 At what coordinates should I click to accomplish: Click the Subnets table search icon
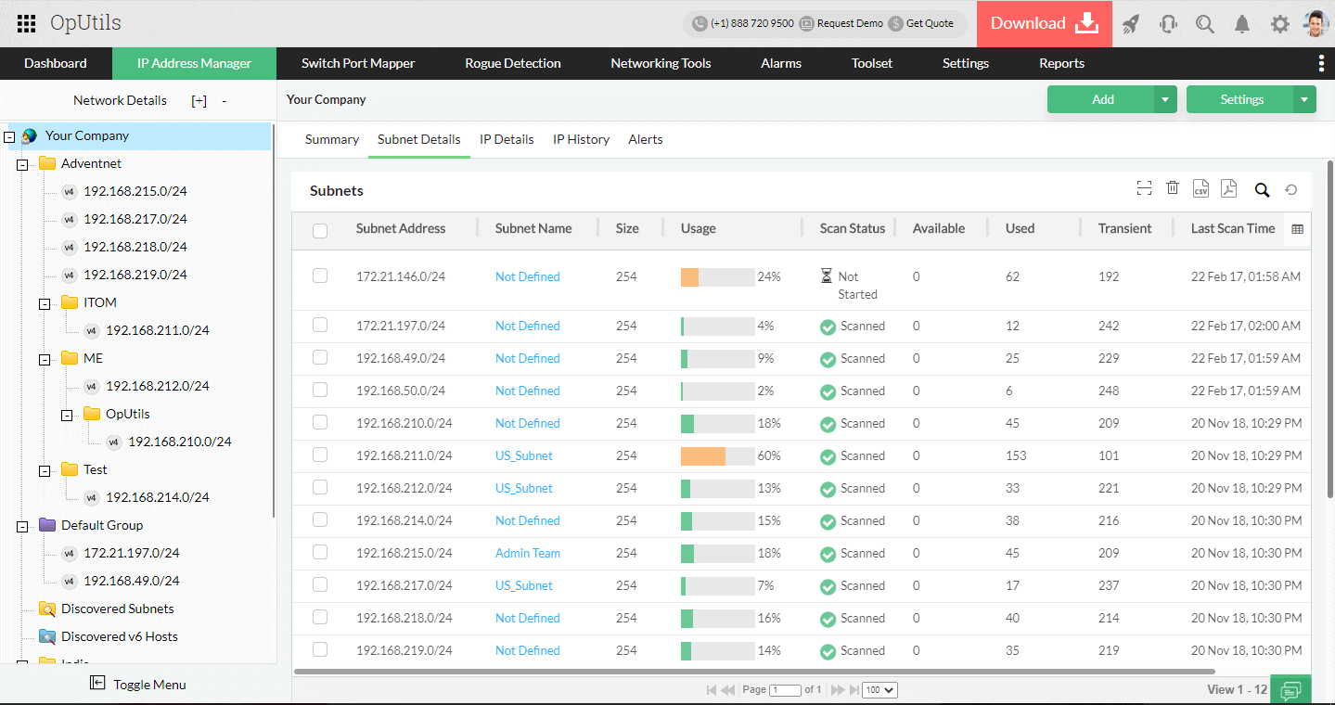(1262, 190)
